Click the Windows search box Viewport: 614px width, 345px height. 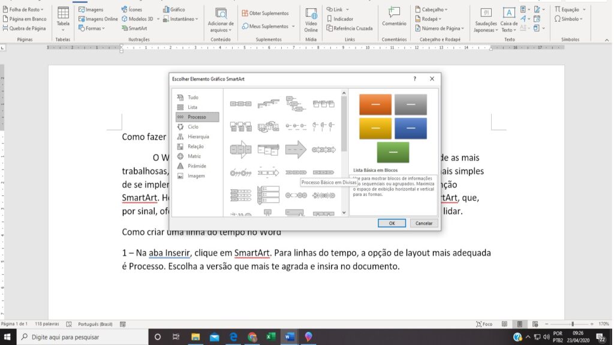click(x=83, y=337)
